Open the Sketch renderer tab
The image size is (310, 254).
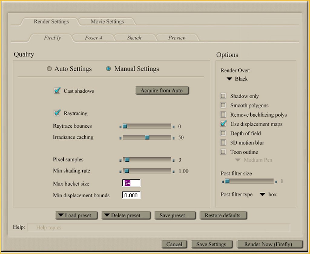pos(134,38)
